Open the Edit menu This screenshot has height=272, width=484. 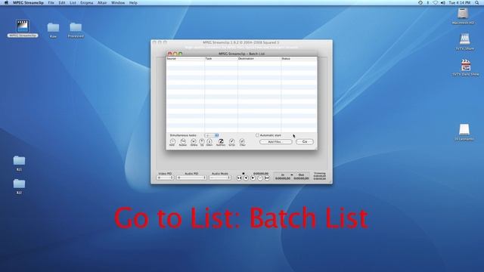click(x=62, y=3)
